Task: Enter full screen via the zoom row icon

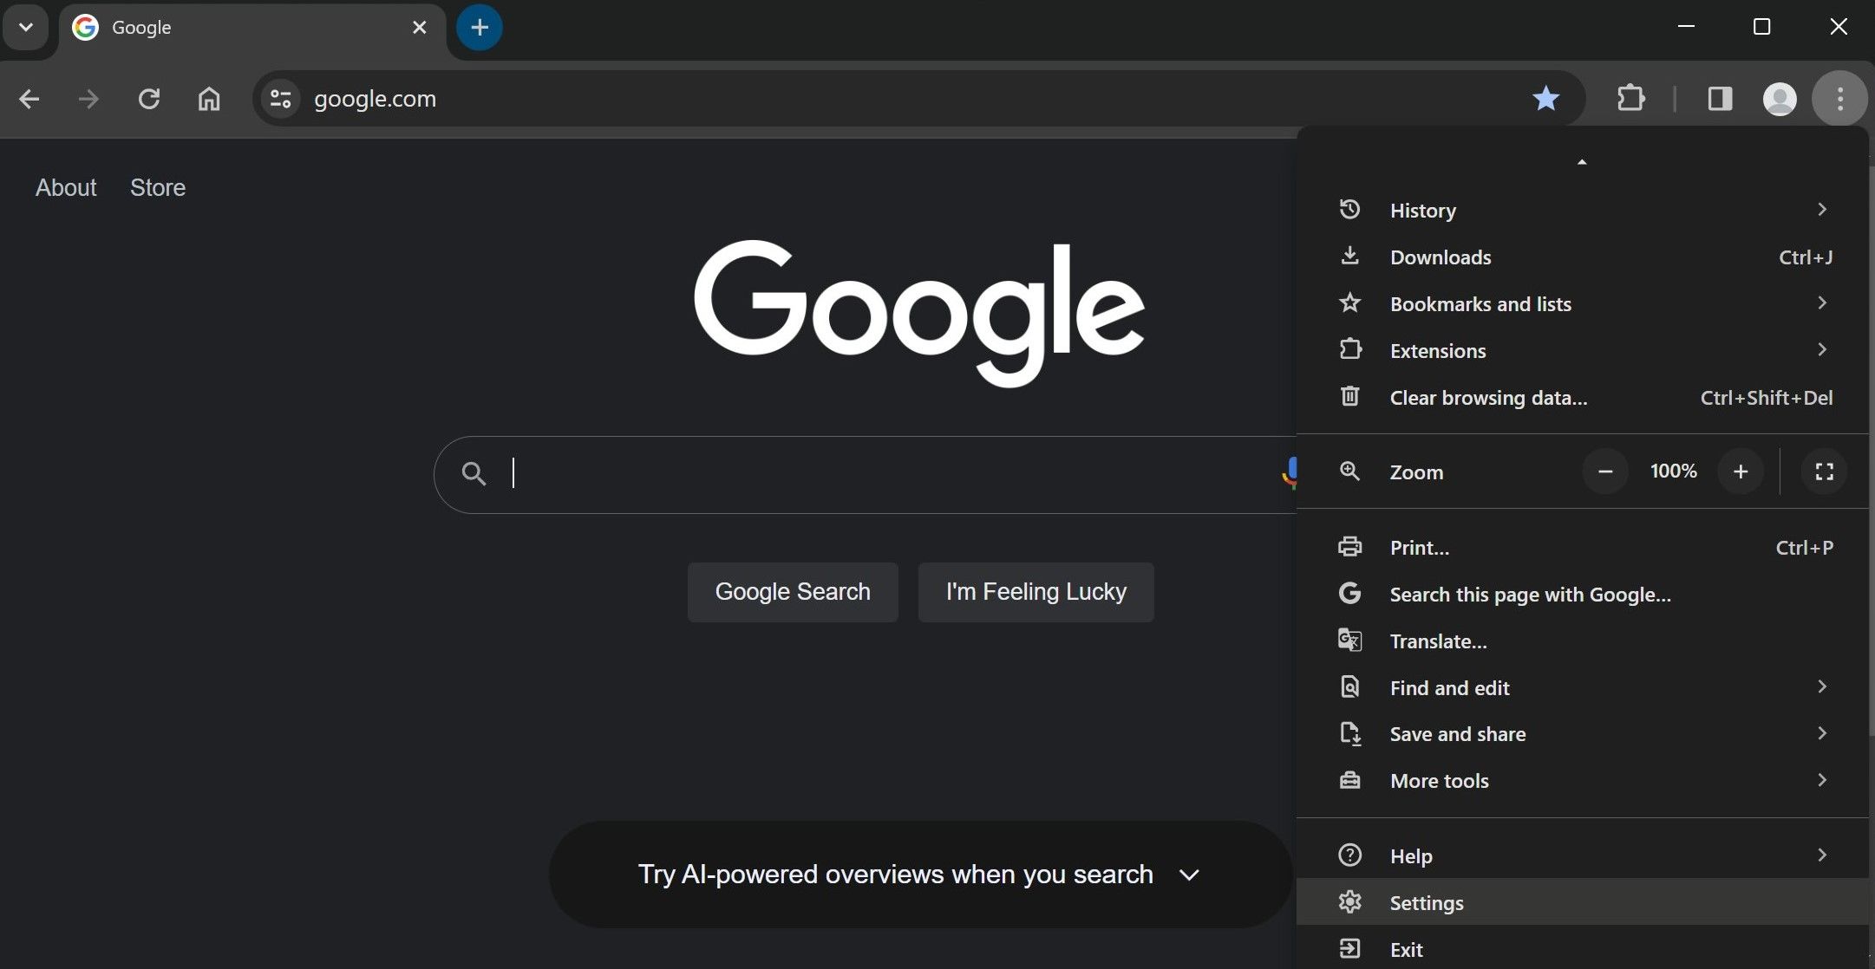Action: [x=1823, y=471]
